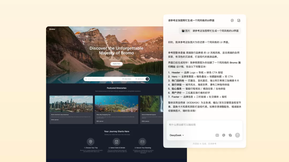
Task: Click the 3. Secure Your Booking label
Action: pos(143,148)
